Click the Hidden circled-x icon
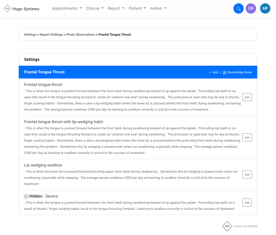276x235 pixels. click(26, 197)
